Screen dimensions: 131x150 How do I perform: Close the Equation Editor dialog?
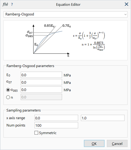[126, 4]
